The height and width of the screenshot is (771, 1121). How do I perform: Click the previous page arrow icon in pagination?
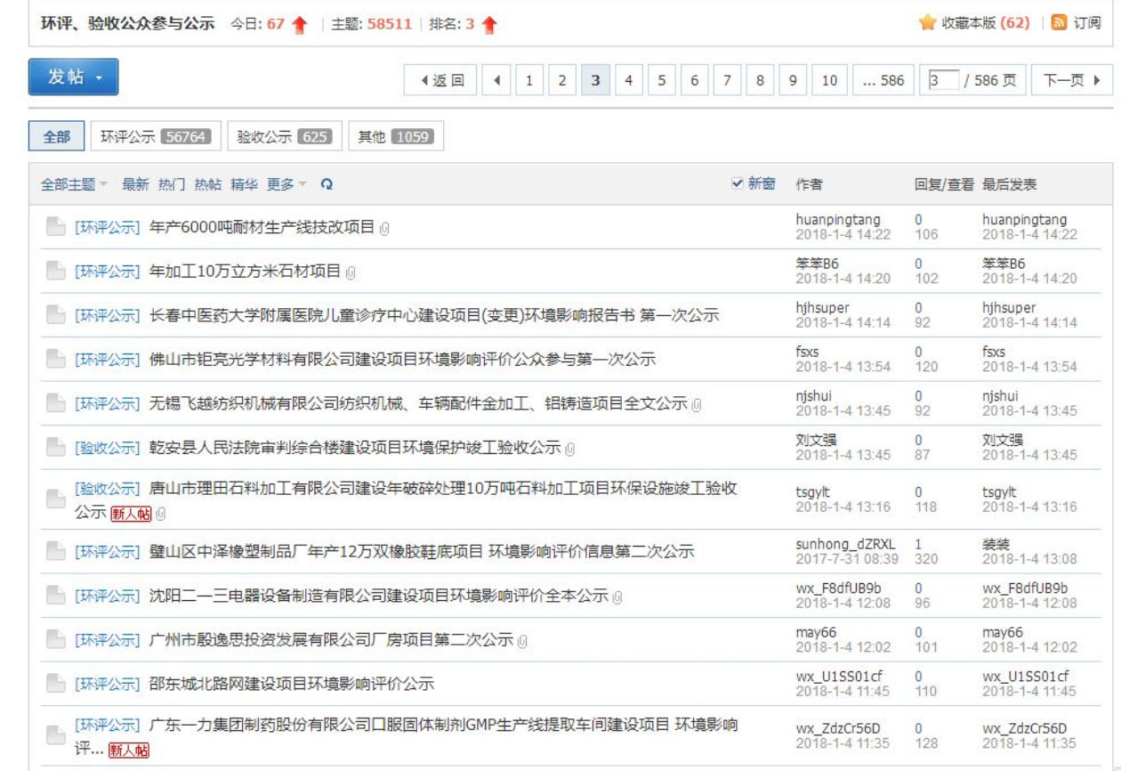click(496, 81)
